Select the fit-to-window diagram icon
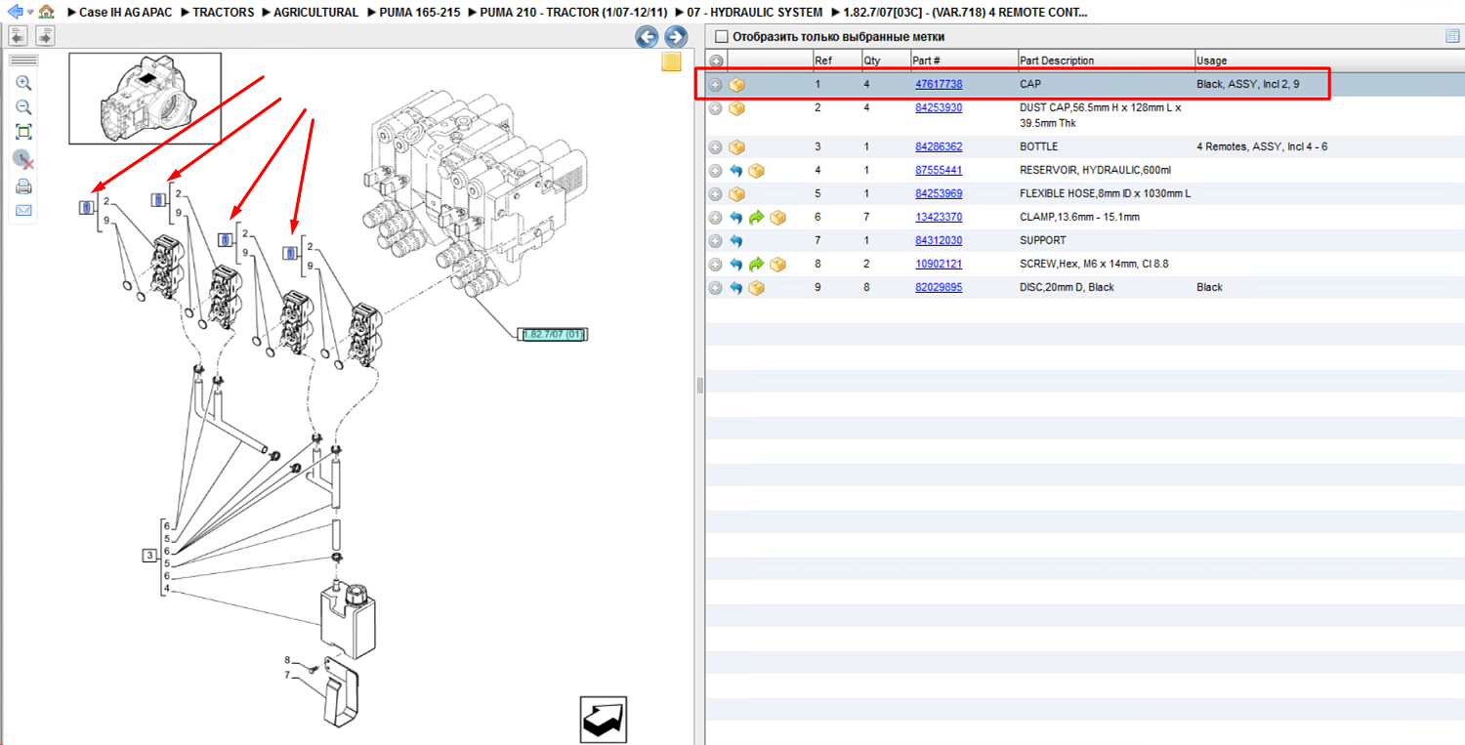Screen dimensions: 1465x745 tap(24, 132)
